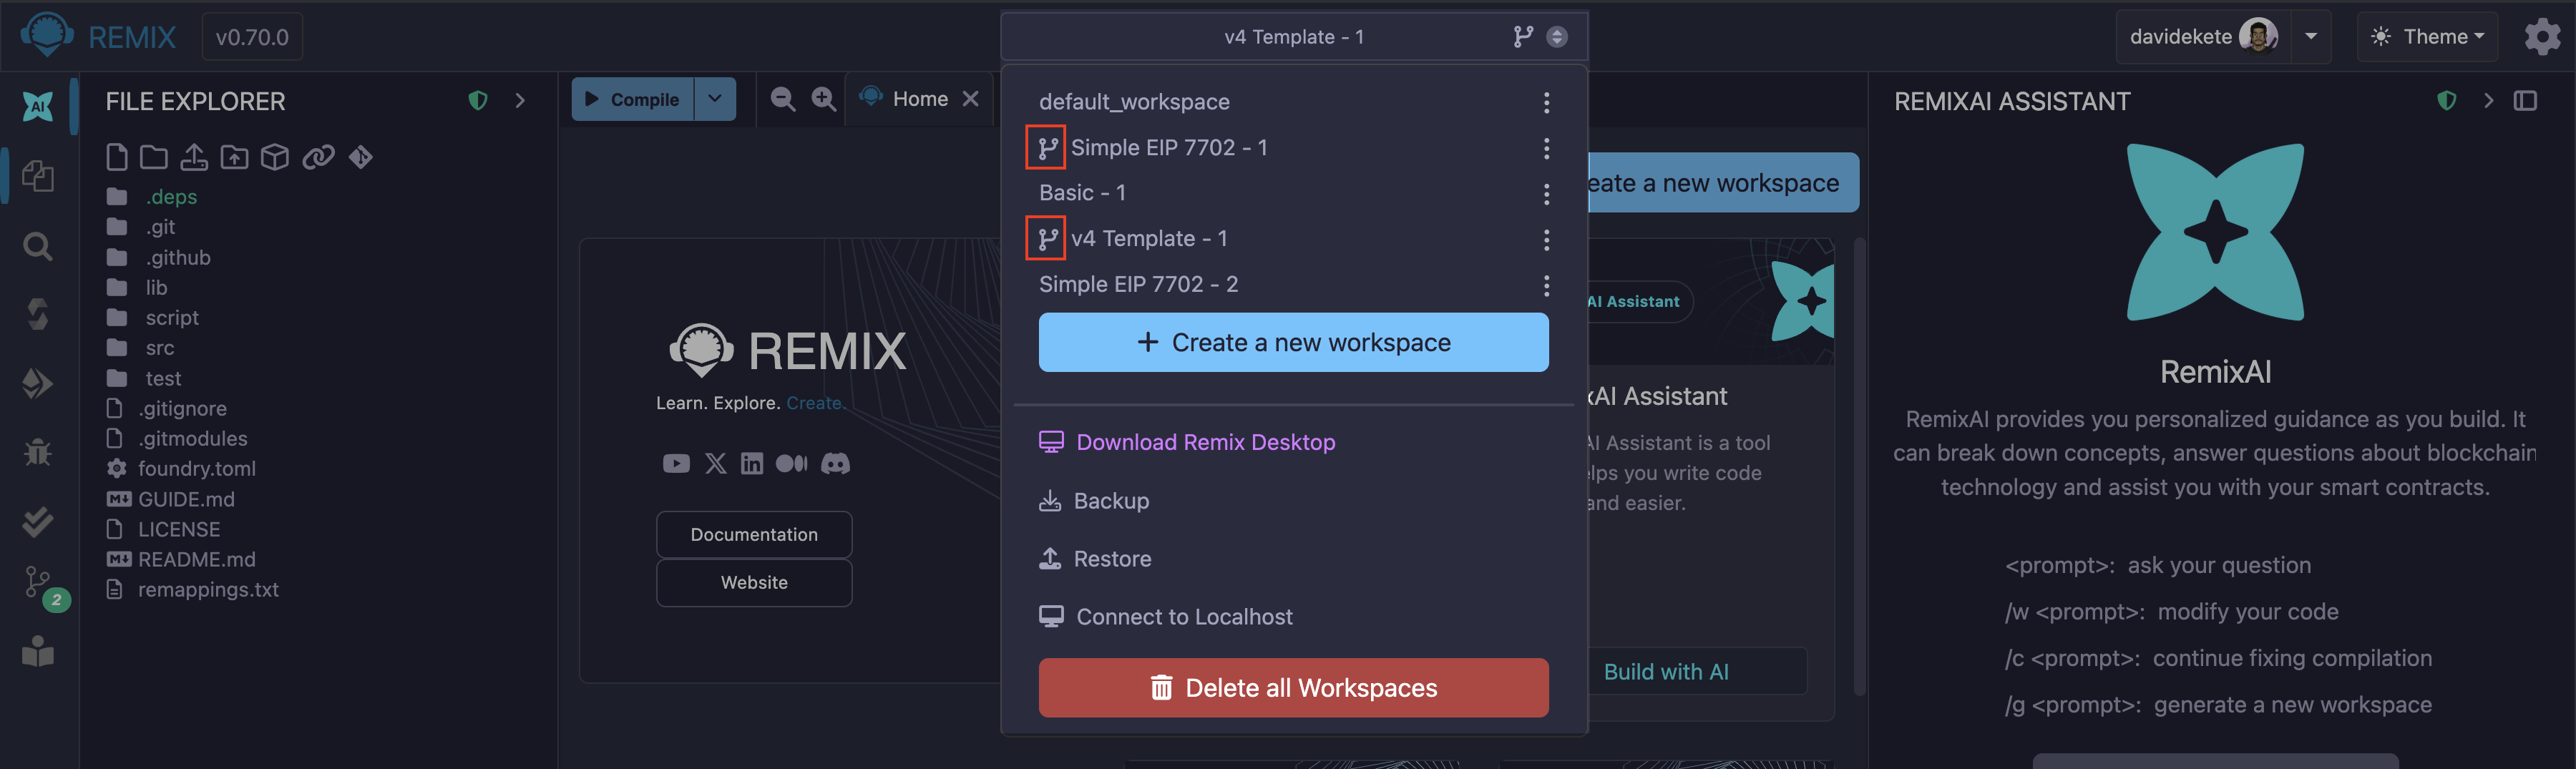Expand the .deps folder

pos(171,197)
